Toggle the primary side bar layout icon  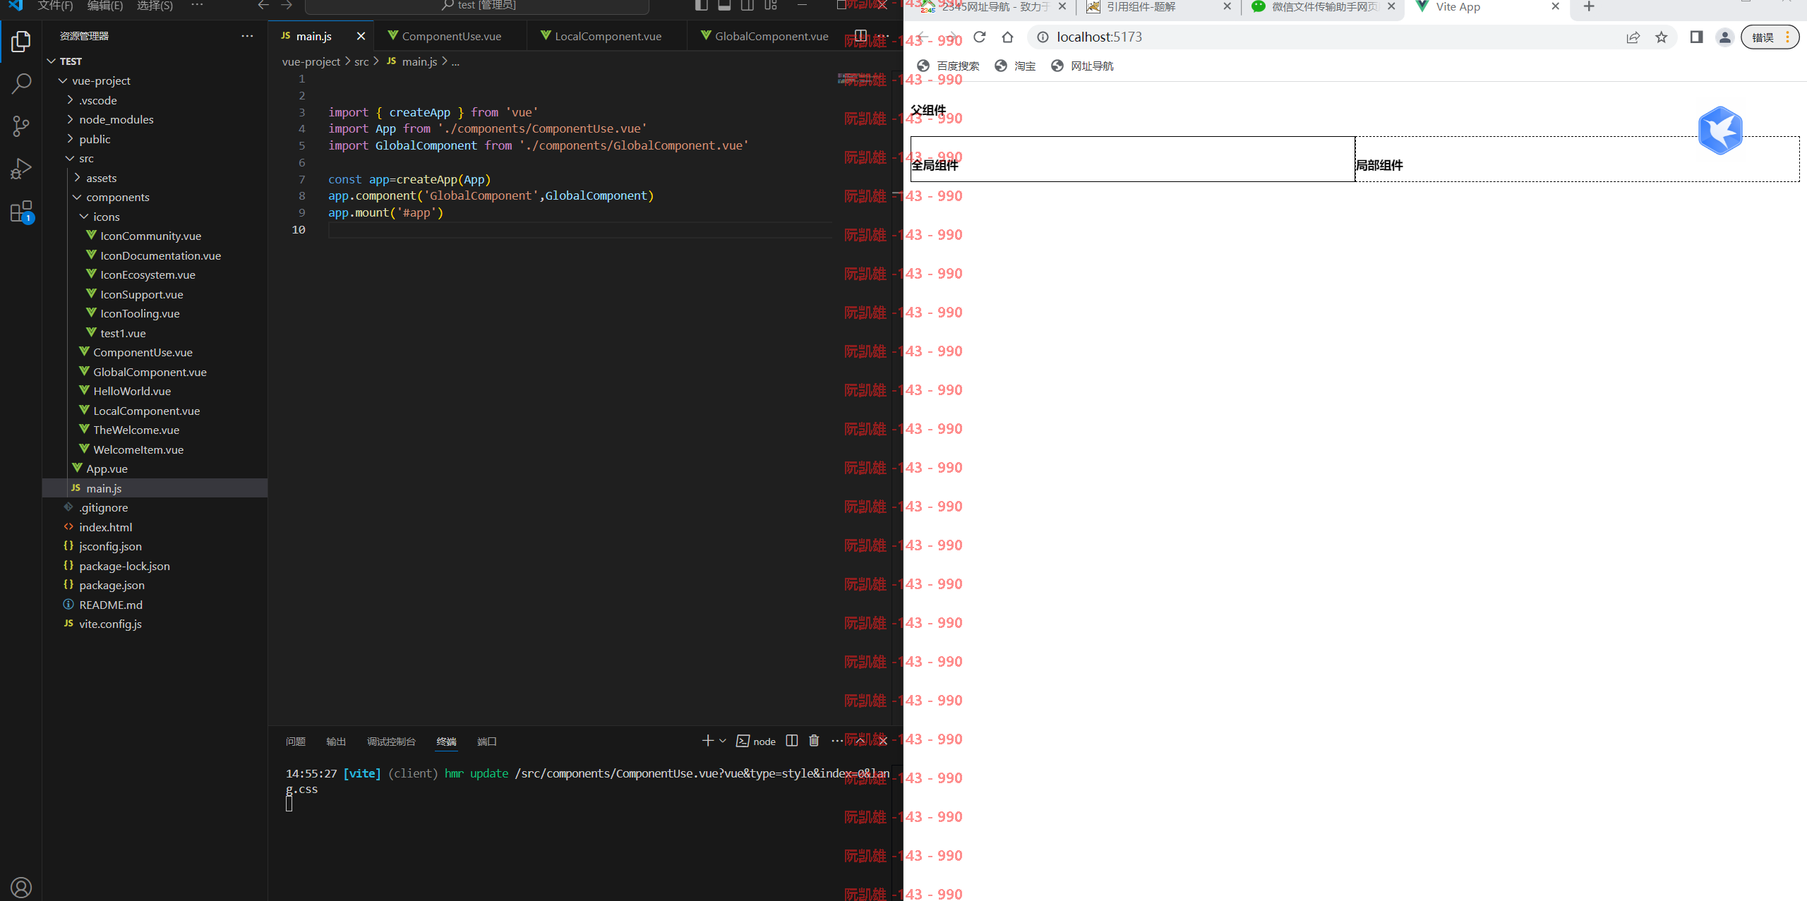701,6
